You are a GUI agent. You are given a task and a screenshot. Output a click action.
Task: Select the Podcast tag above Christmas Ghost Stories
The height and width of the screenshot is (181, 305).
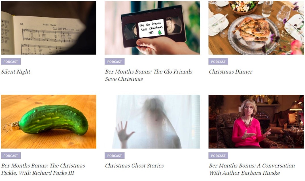[115, 156]
